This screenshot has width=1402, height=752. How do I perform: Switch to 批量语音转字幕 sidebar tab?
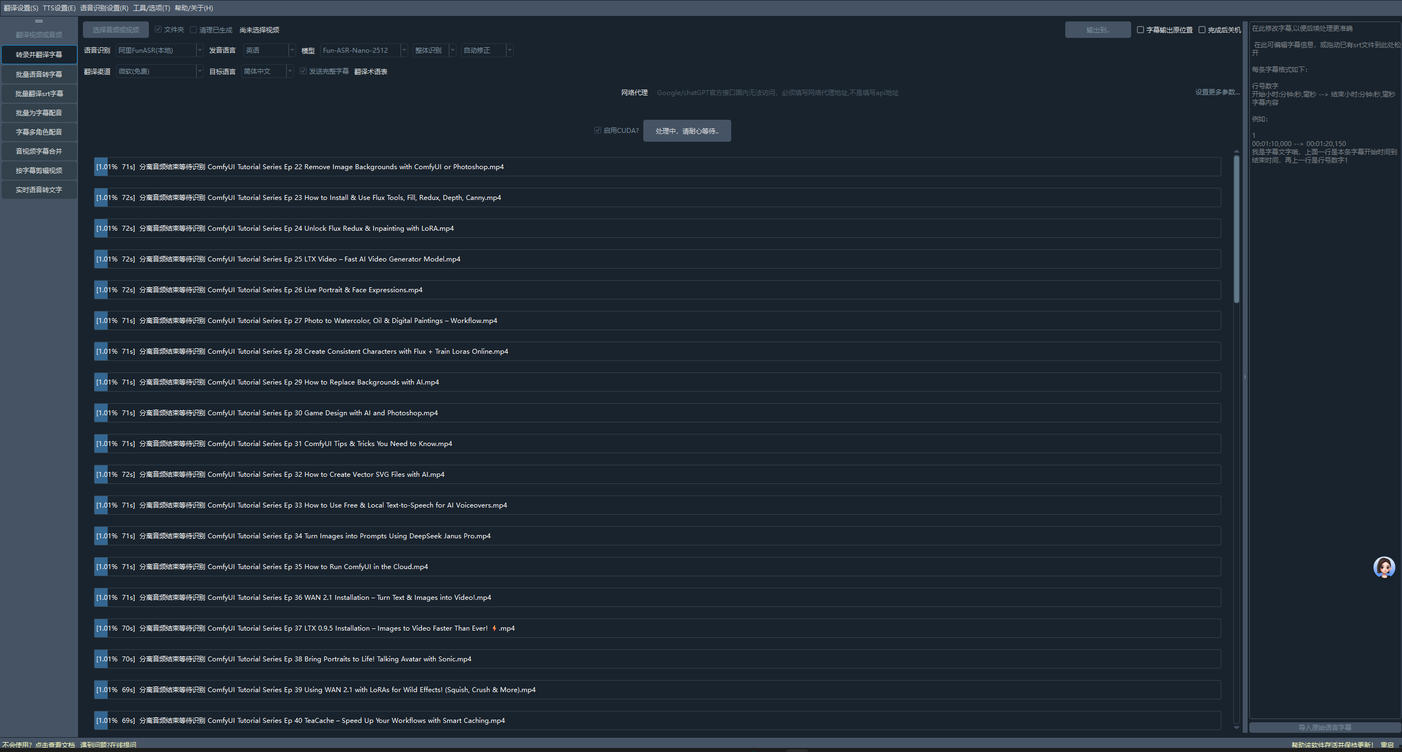[39, 74]
